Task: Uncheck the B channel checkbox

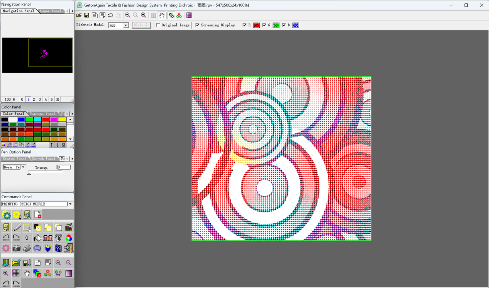Action: point(284,25)
